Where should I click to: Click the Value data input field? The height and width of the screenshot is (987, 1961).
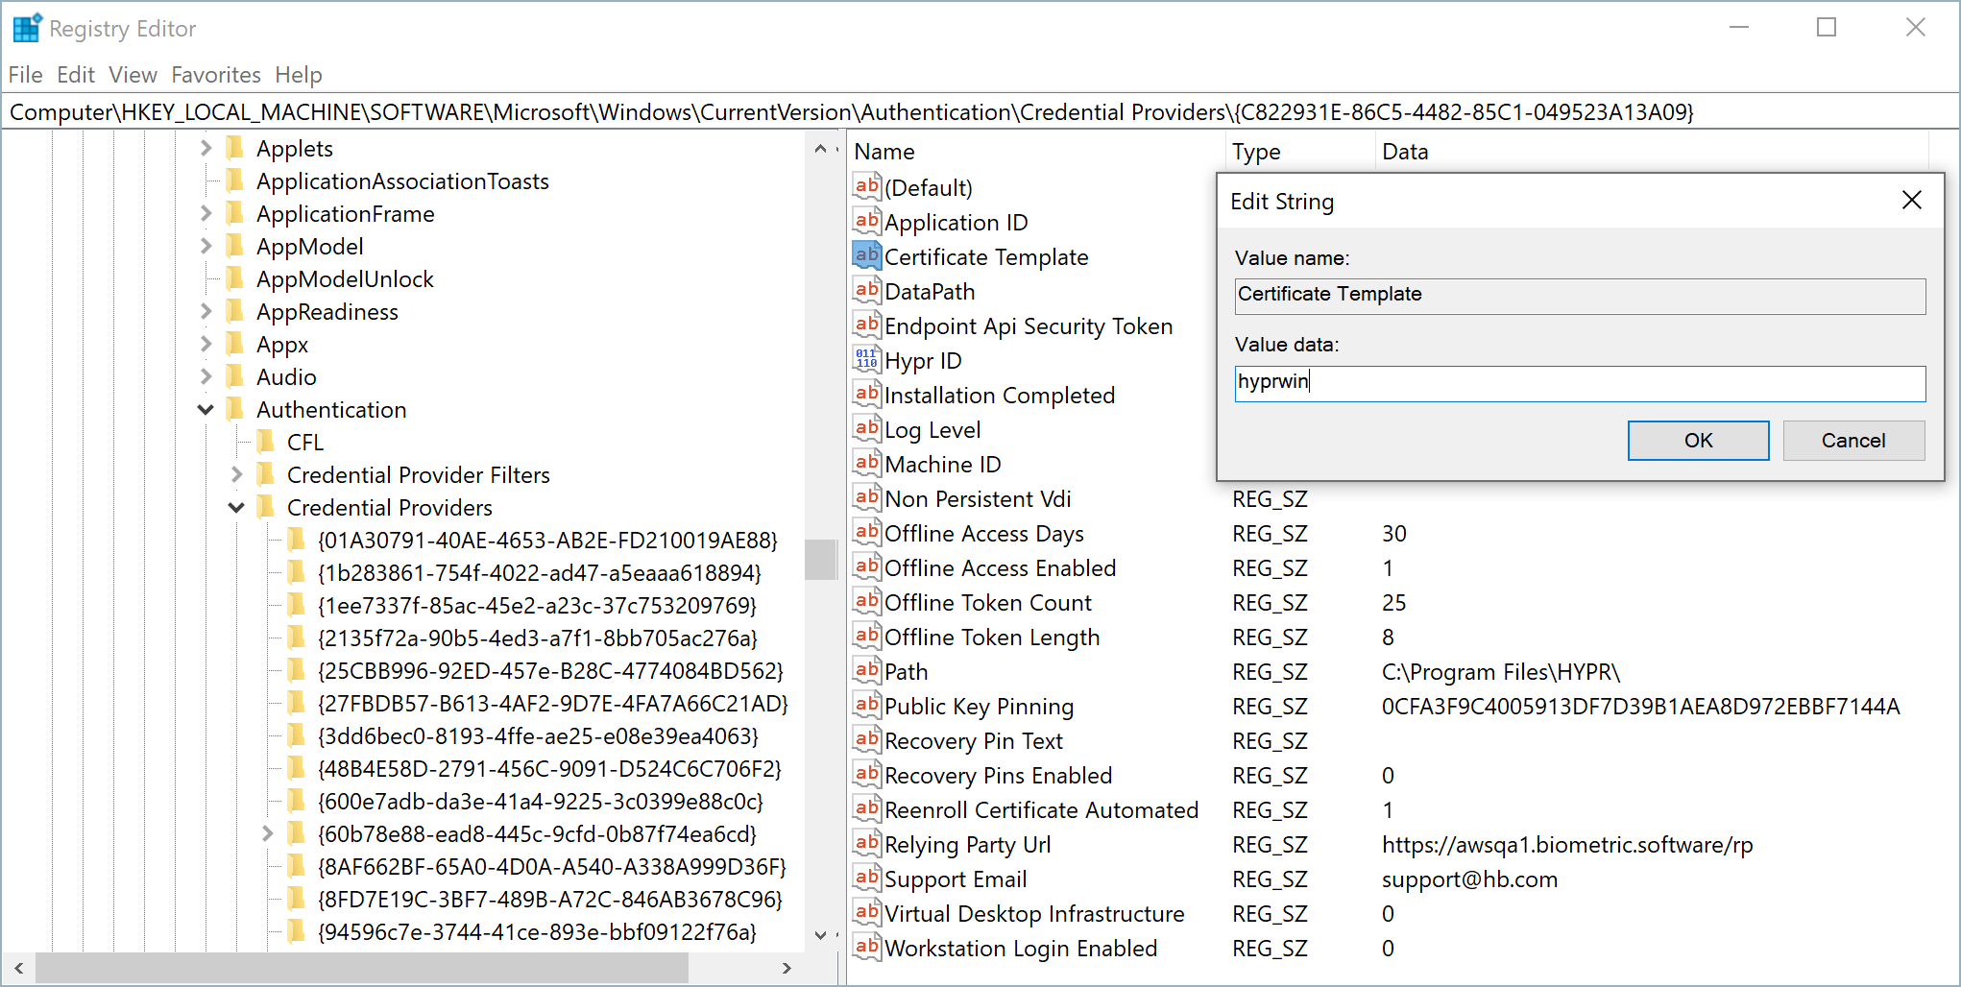(x=1580, y=383)
